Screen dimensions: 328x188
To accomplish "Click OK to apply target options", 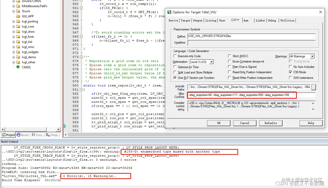I will click(219, 123).
